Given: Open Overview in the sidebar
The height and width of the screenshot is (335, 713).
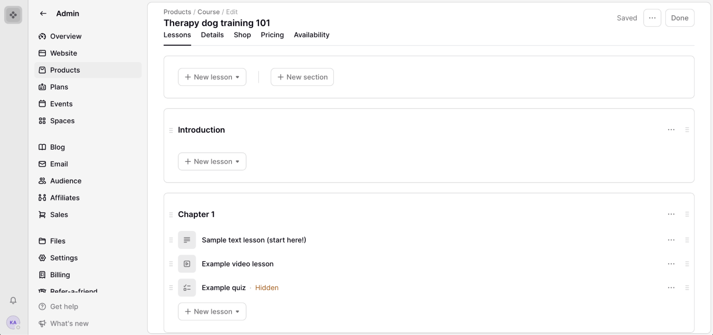Looking at the screenshot, I should click(88, 36).
